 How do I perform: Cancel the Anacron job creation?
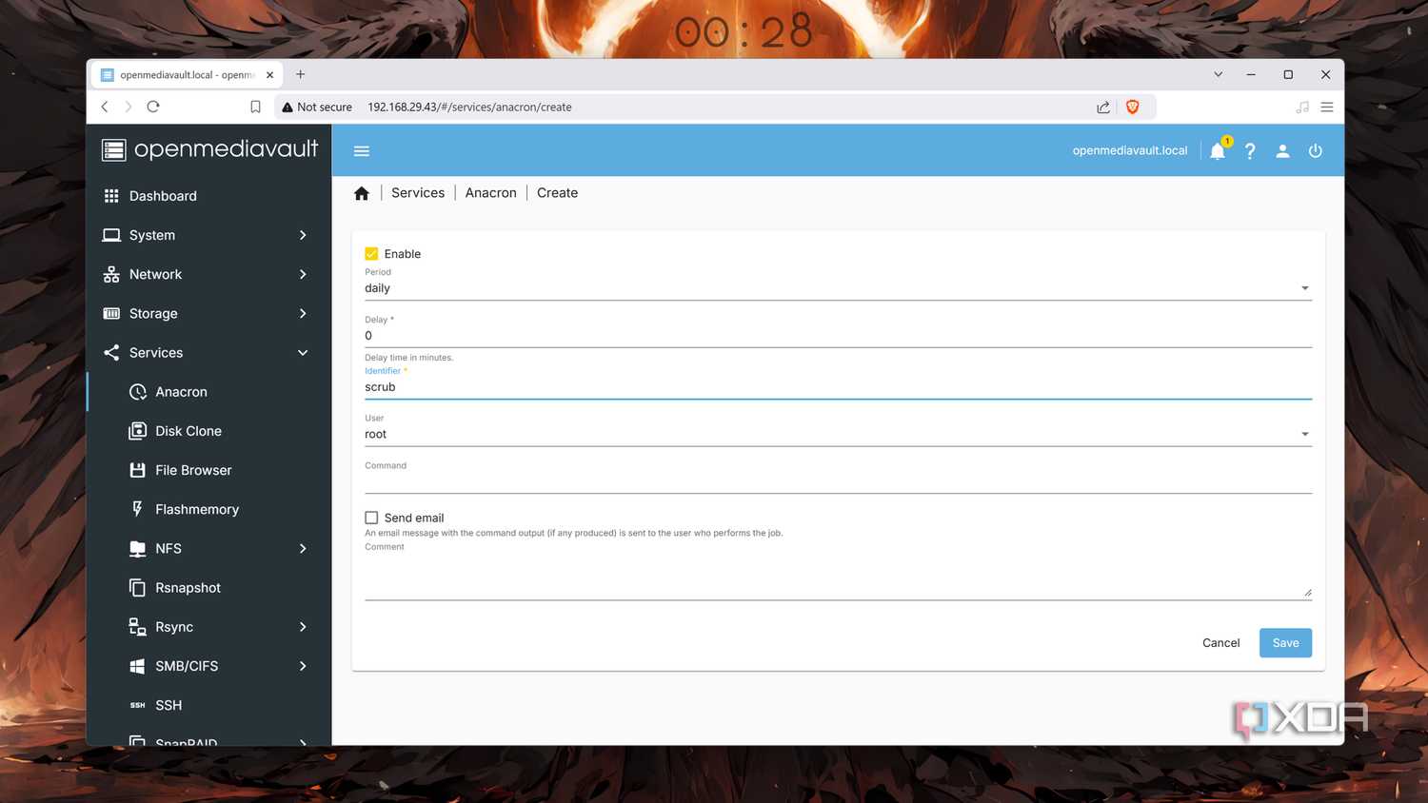click(1220, 642)
